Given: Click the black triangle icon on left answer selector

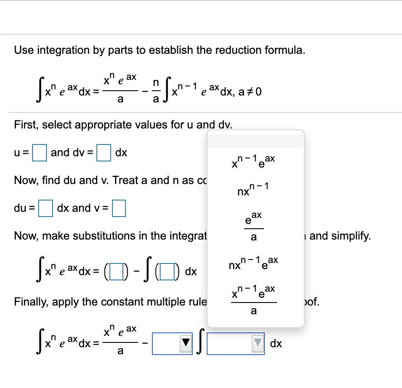Looking at the screenshot, I should [186, 343].
